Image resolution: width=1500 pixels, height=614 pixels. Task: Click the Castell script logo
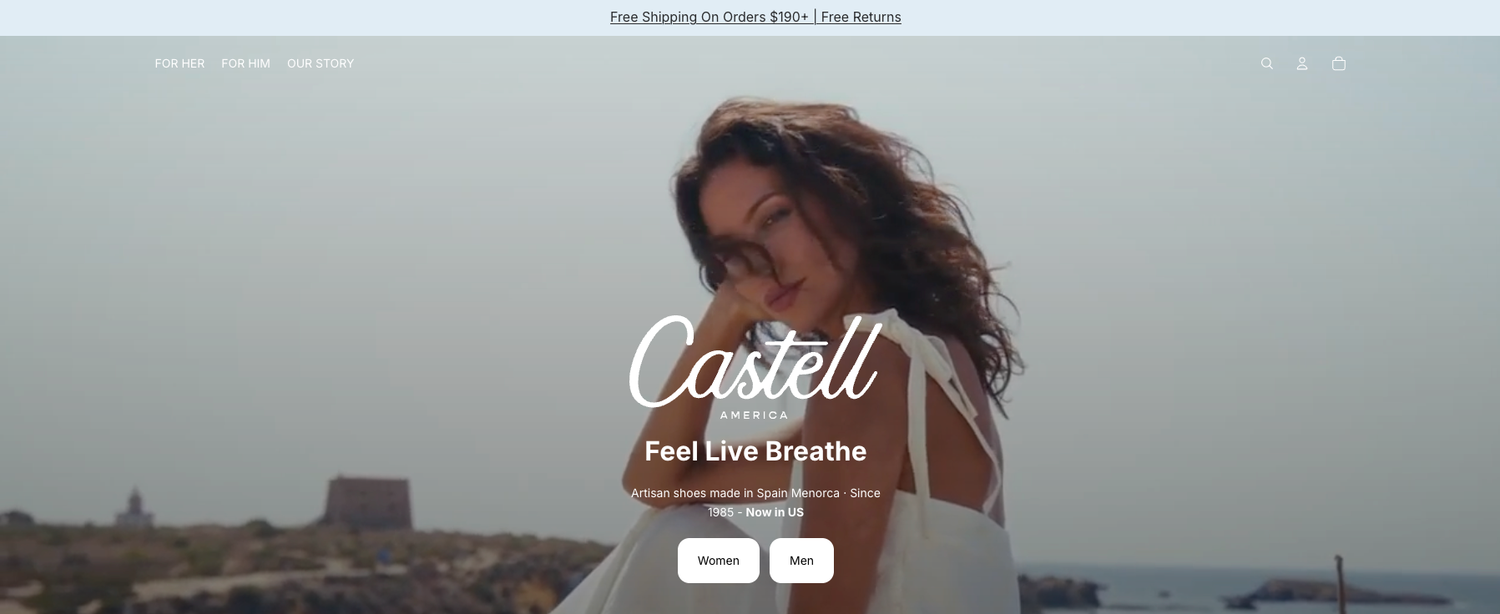[755, 361]
